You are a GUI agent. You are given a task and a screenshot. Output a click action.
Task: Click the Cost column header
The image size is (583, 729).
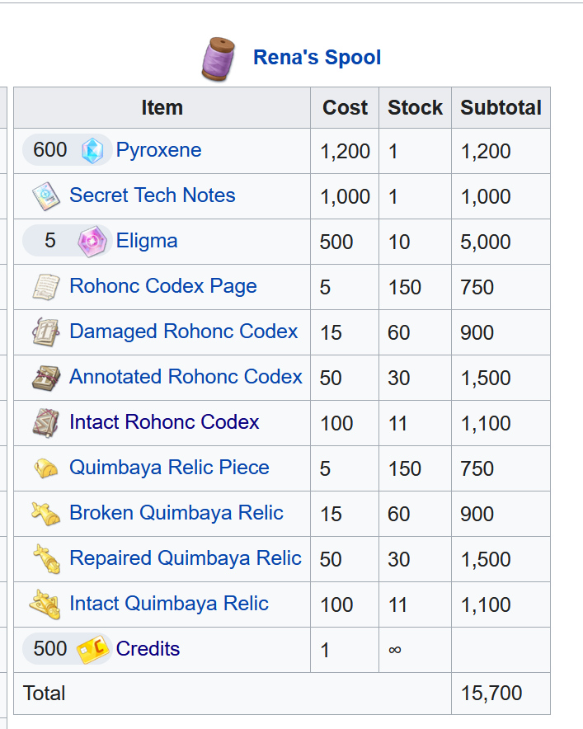(x=345, y=107)
